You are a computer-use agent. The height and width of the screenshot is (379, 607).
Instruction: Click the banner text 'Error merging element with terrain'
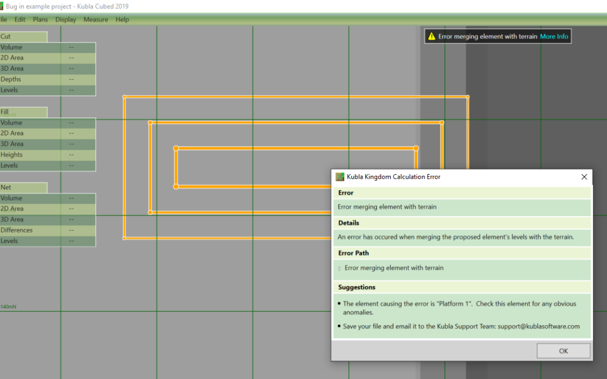click(488, 36)
